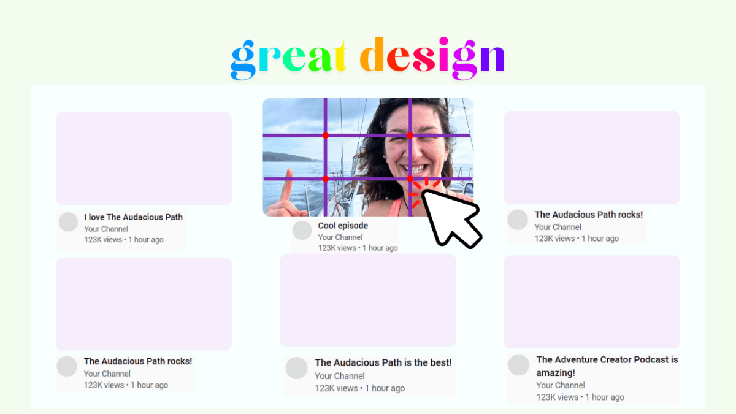The image size is (736, 414).
Task: Click channel avatar beside Cool episode
Action: click(302, 231)
